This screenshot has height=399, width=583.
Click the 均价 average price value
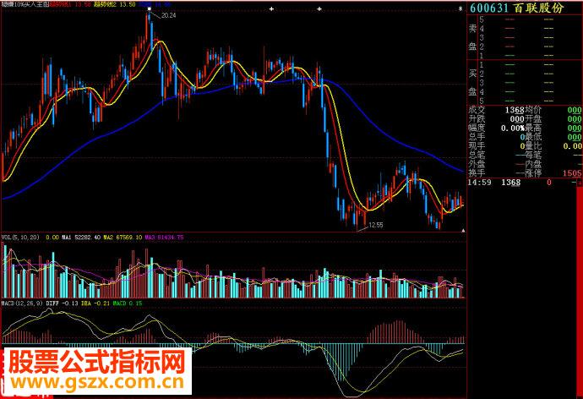575,110
